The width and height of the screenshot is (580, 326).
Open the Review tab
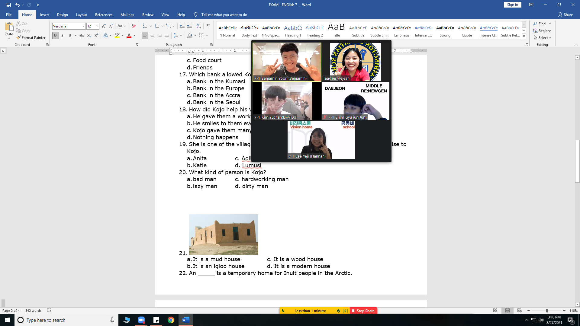148,15
